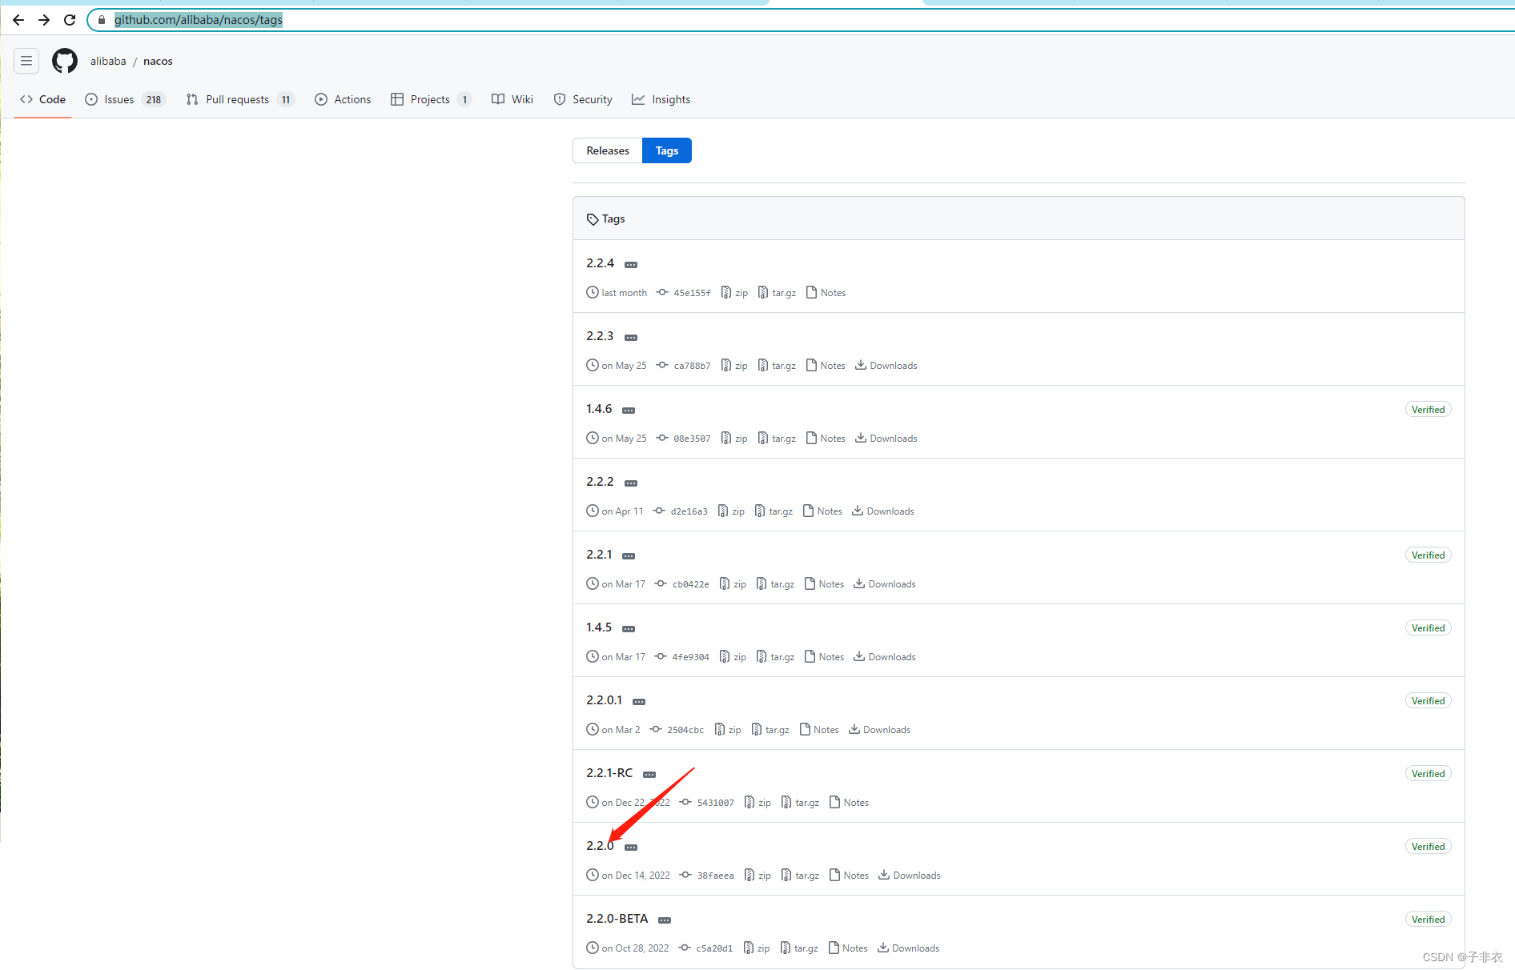1515x970 pixels.
Task: Expand ellipsis details for tag 2.2.0-BETA
Action: pyautogui.click(x=665, y=920)
